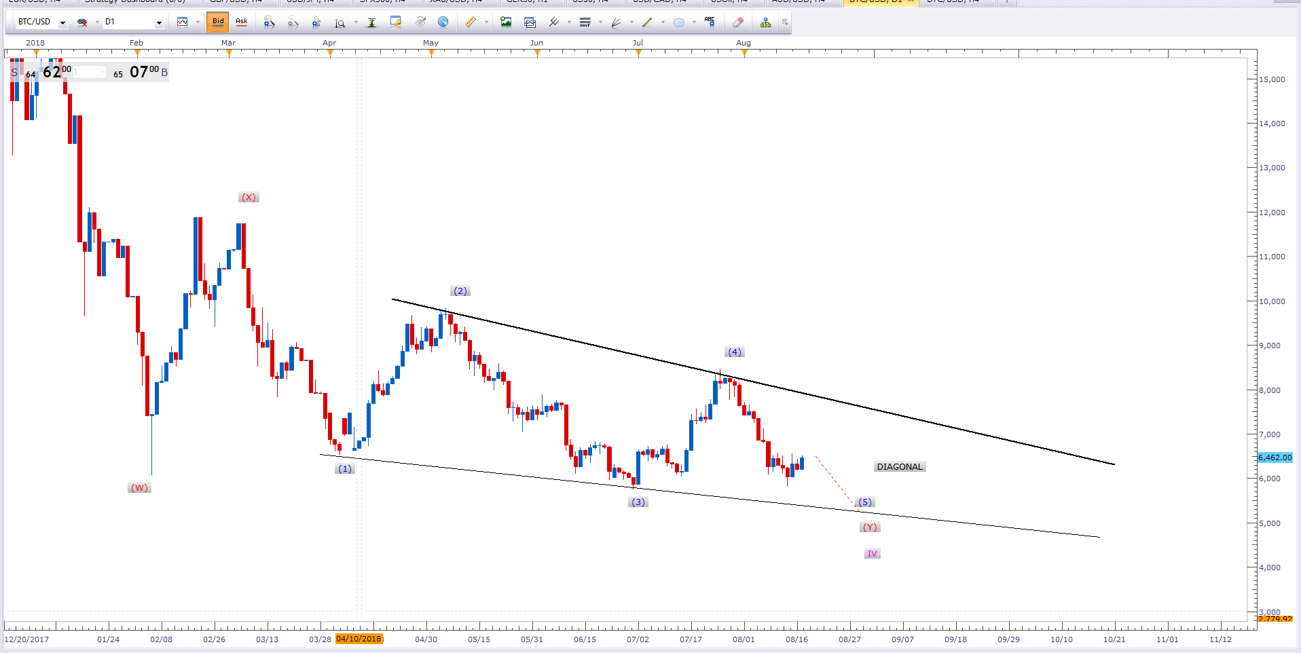Toggle the vertical autoscale icon

tap(371, 22)
